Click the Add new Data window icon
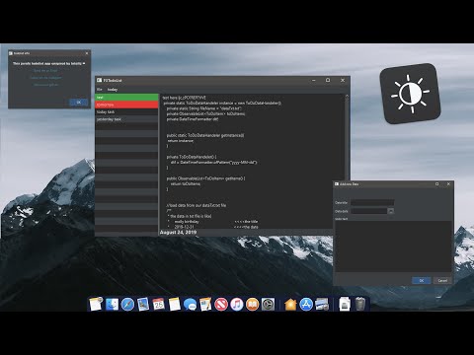Viewport: 474px width, 355px height. tap(337, 184)
